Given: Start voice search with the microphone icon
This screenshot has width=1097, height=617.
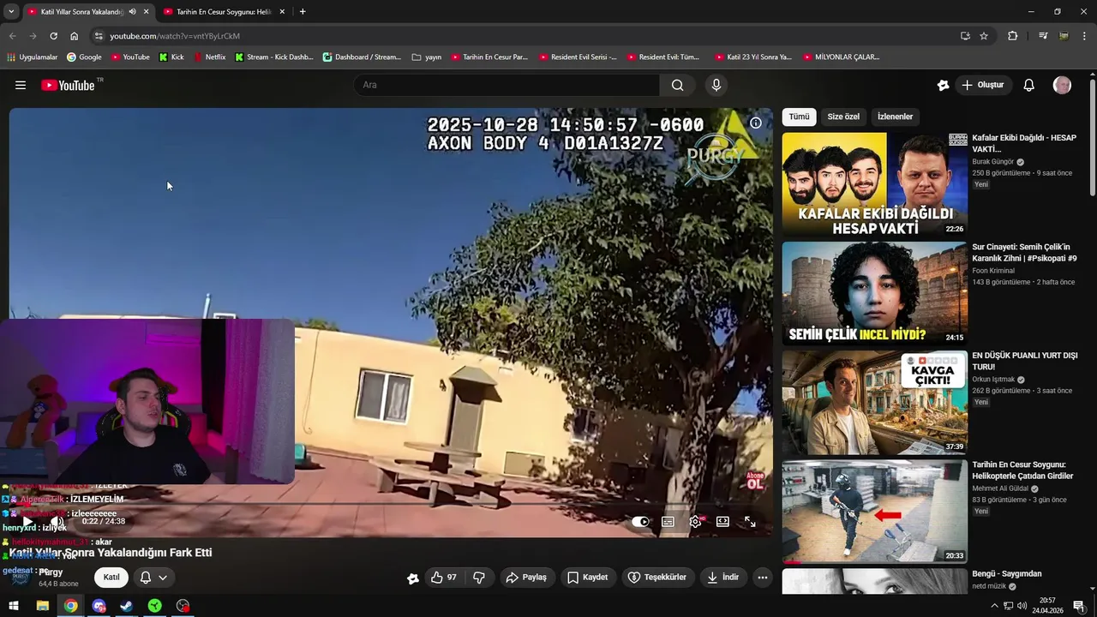Looking at the screenshot, I should click(716, 85).
